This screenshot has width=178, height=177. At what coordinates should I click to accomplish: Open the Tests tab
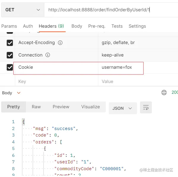(x=117, y=26)
